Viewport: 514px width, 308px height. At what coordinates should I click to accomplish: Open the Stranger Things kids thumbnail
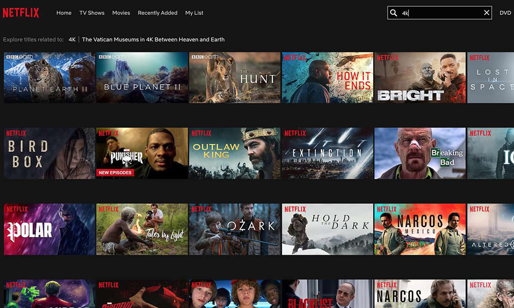235,294
